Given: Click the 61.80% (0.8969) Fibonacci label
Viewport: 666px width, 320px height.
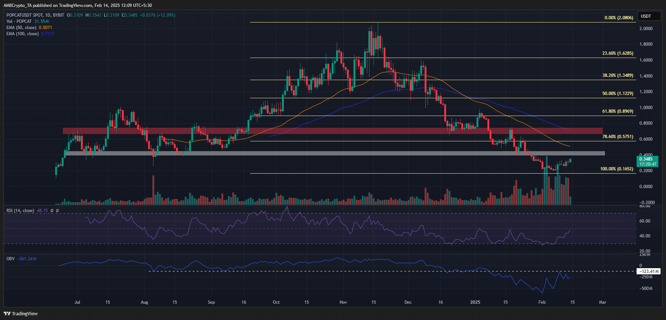Looking at the screenshot, I should [x=617, y=111].
